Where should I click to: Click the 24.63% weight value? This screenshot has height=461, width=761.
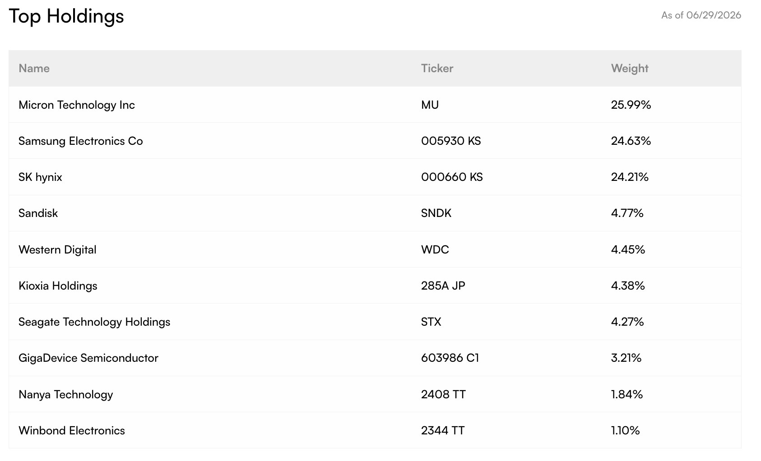coord(631,141)
